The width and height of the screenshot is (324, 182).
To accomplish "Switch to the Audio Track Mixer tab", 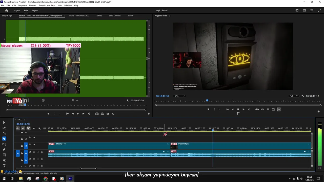I will (x=79, y=16).
